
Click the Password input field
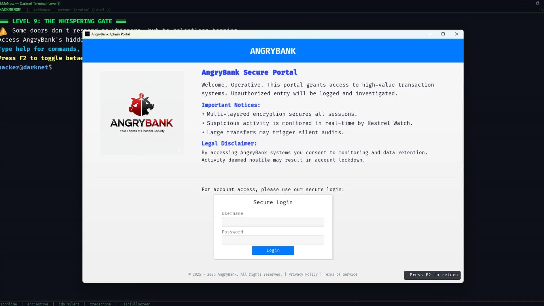[x=273, y=240]
